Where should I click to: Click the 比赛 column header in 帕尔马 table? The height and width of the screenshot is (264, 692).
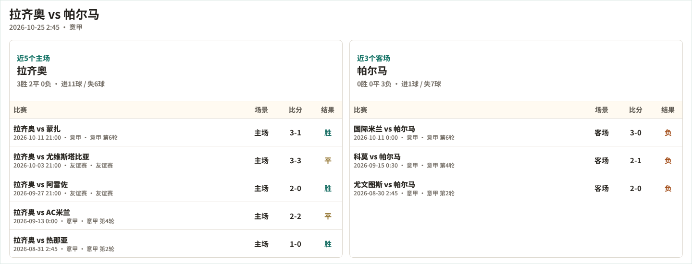(x=360, y=110)
